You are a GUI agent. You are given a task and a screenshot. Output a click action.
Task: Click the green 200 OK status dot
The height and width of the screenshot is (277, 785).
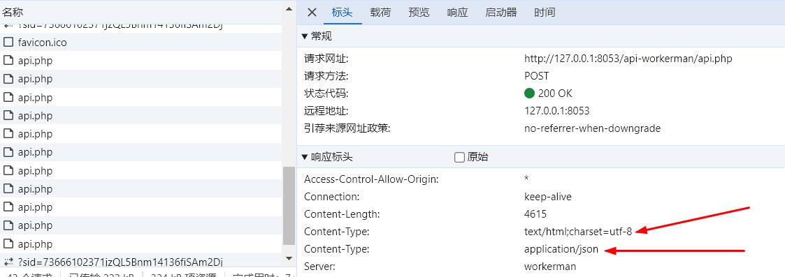pyautogui.click(x=530, y=93)
